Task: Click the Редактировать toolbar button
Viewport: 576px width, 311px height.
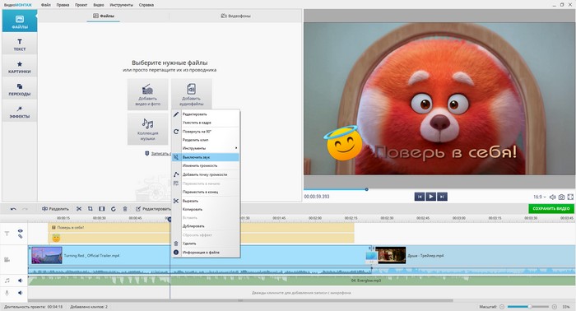Action: 153,209
